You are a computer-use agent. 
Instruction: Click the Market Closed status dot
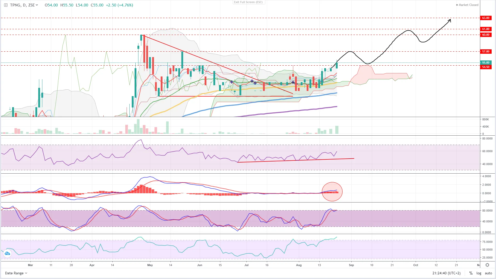coord(457,5)
